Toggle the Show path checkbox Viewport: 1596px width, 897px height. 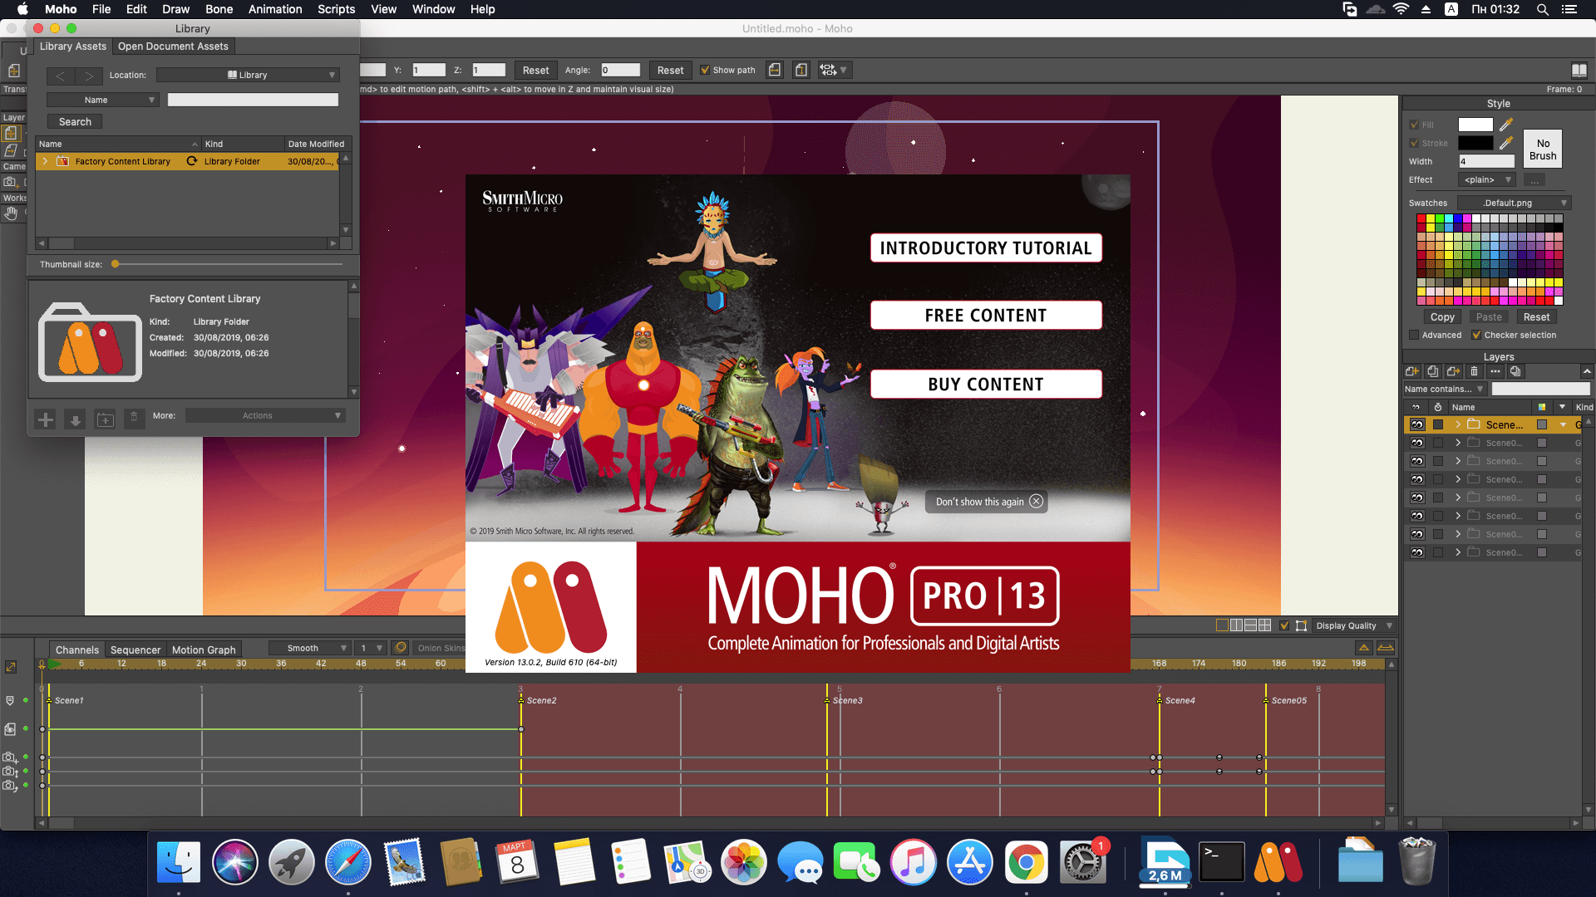pos(706,70)
